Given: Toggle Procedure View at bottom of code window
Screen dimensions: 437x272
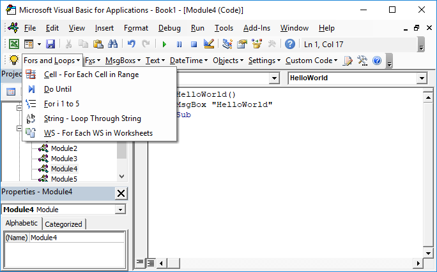Looking at the screenshot, I should 142,262.
